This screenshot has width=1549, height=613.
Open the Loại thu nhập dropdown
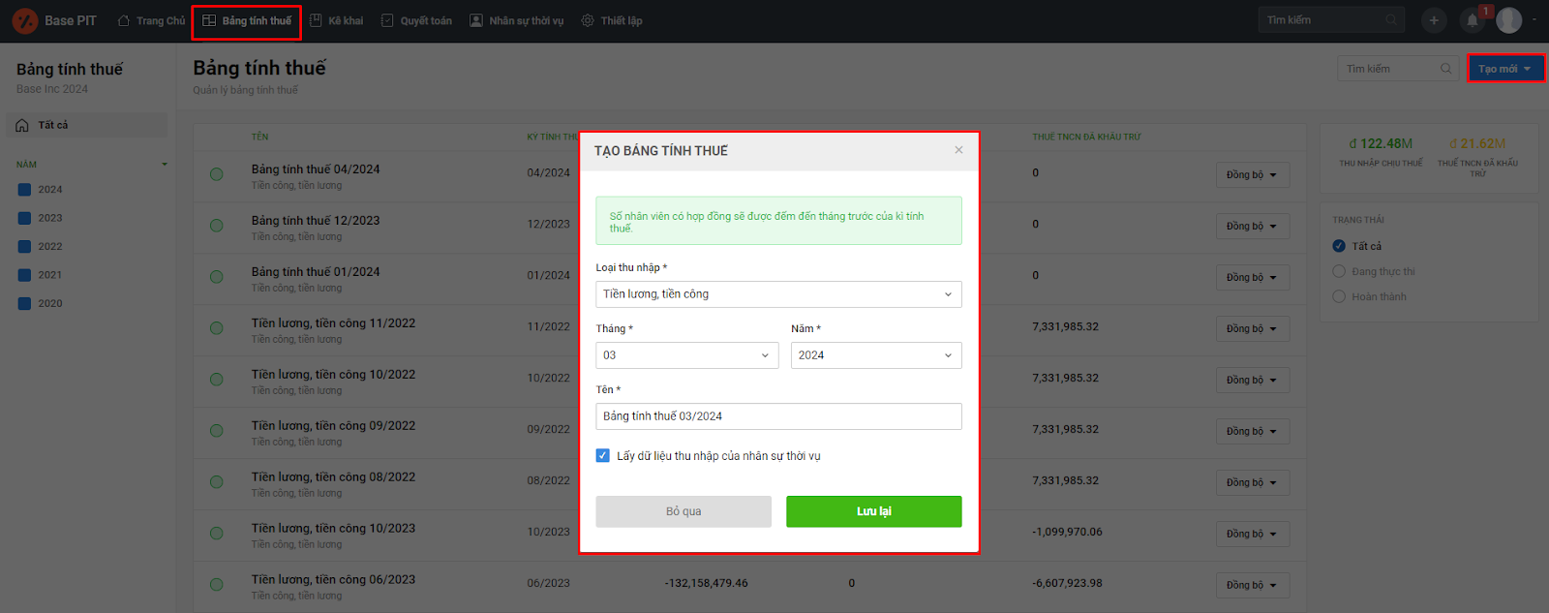click(778, 294)
